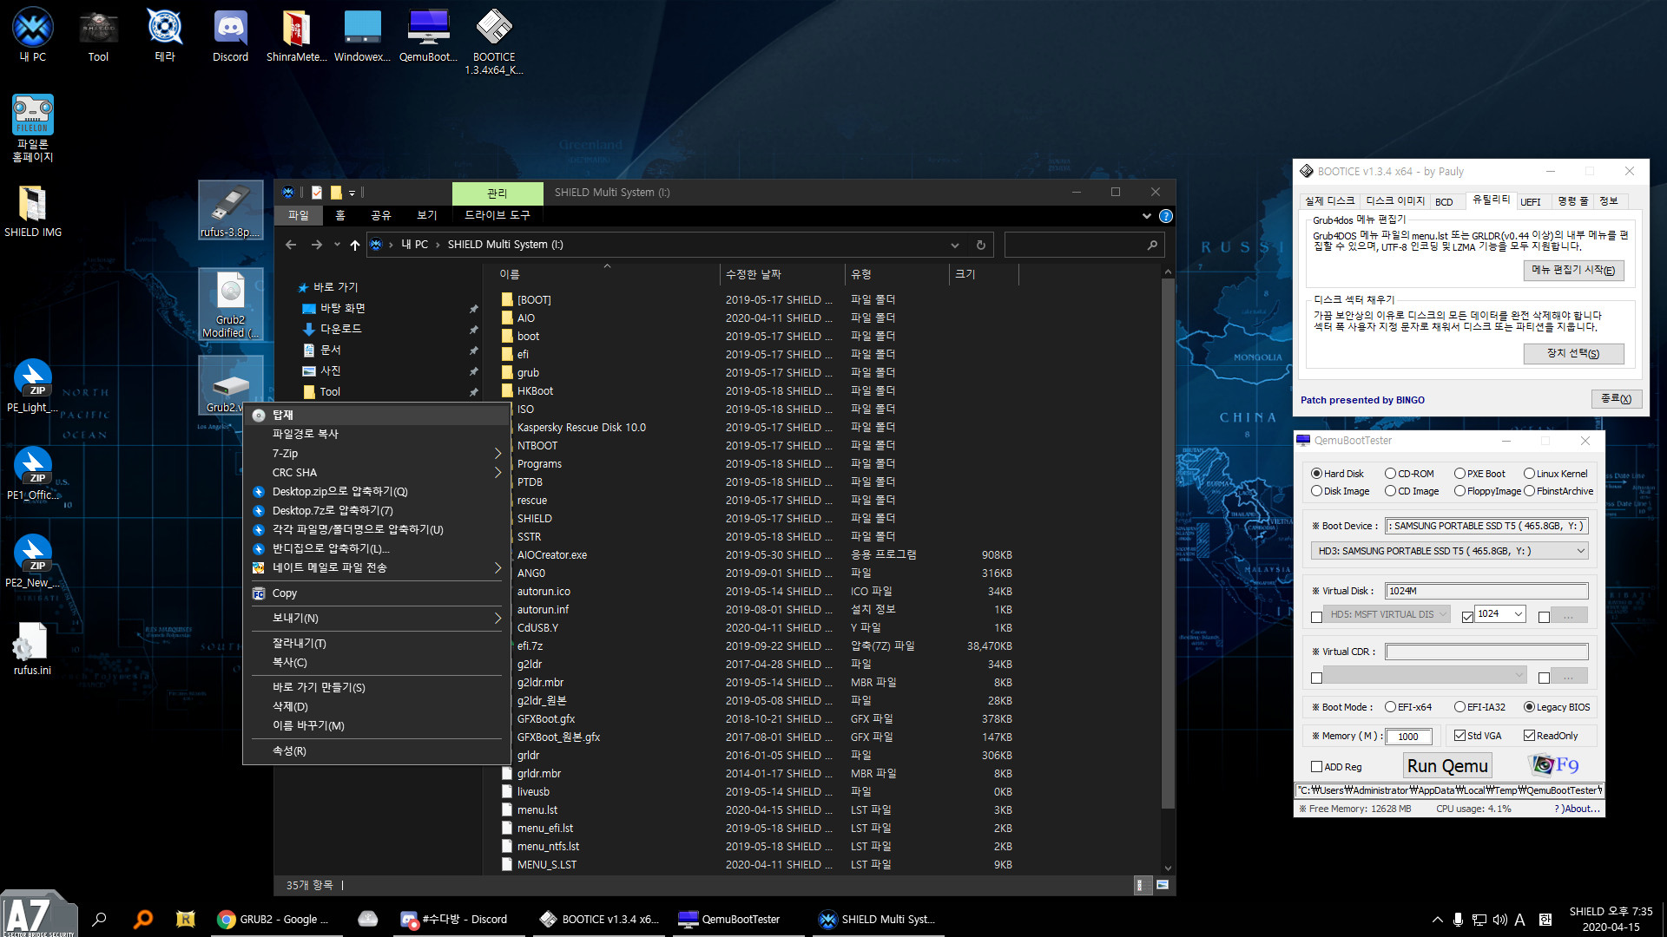The width and height of the screenshot is (1667, 937).
Task: Open the 내 PC desktop icon
Action: tap(33, 35)
